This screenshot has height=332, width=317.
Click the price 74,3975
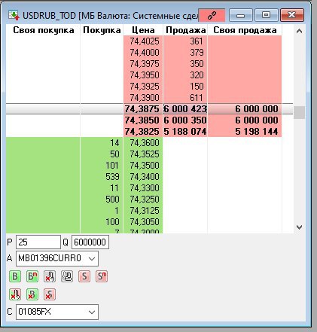145,64
